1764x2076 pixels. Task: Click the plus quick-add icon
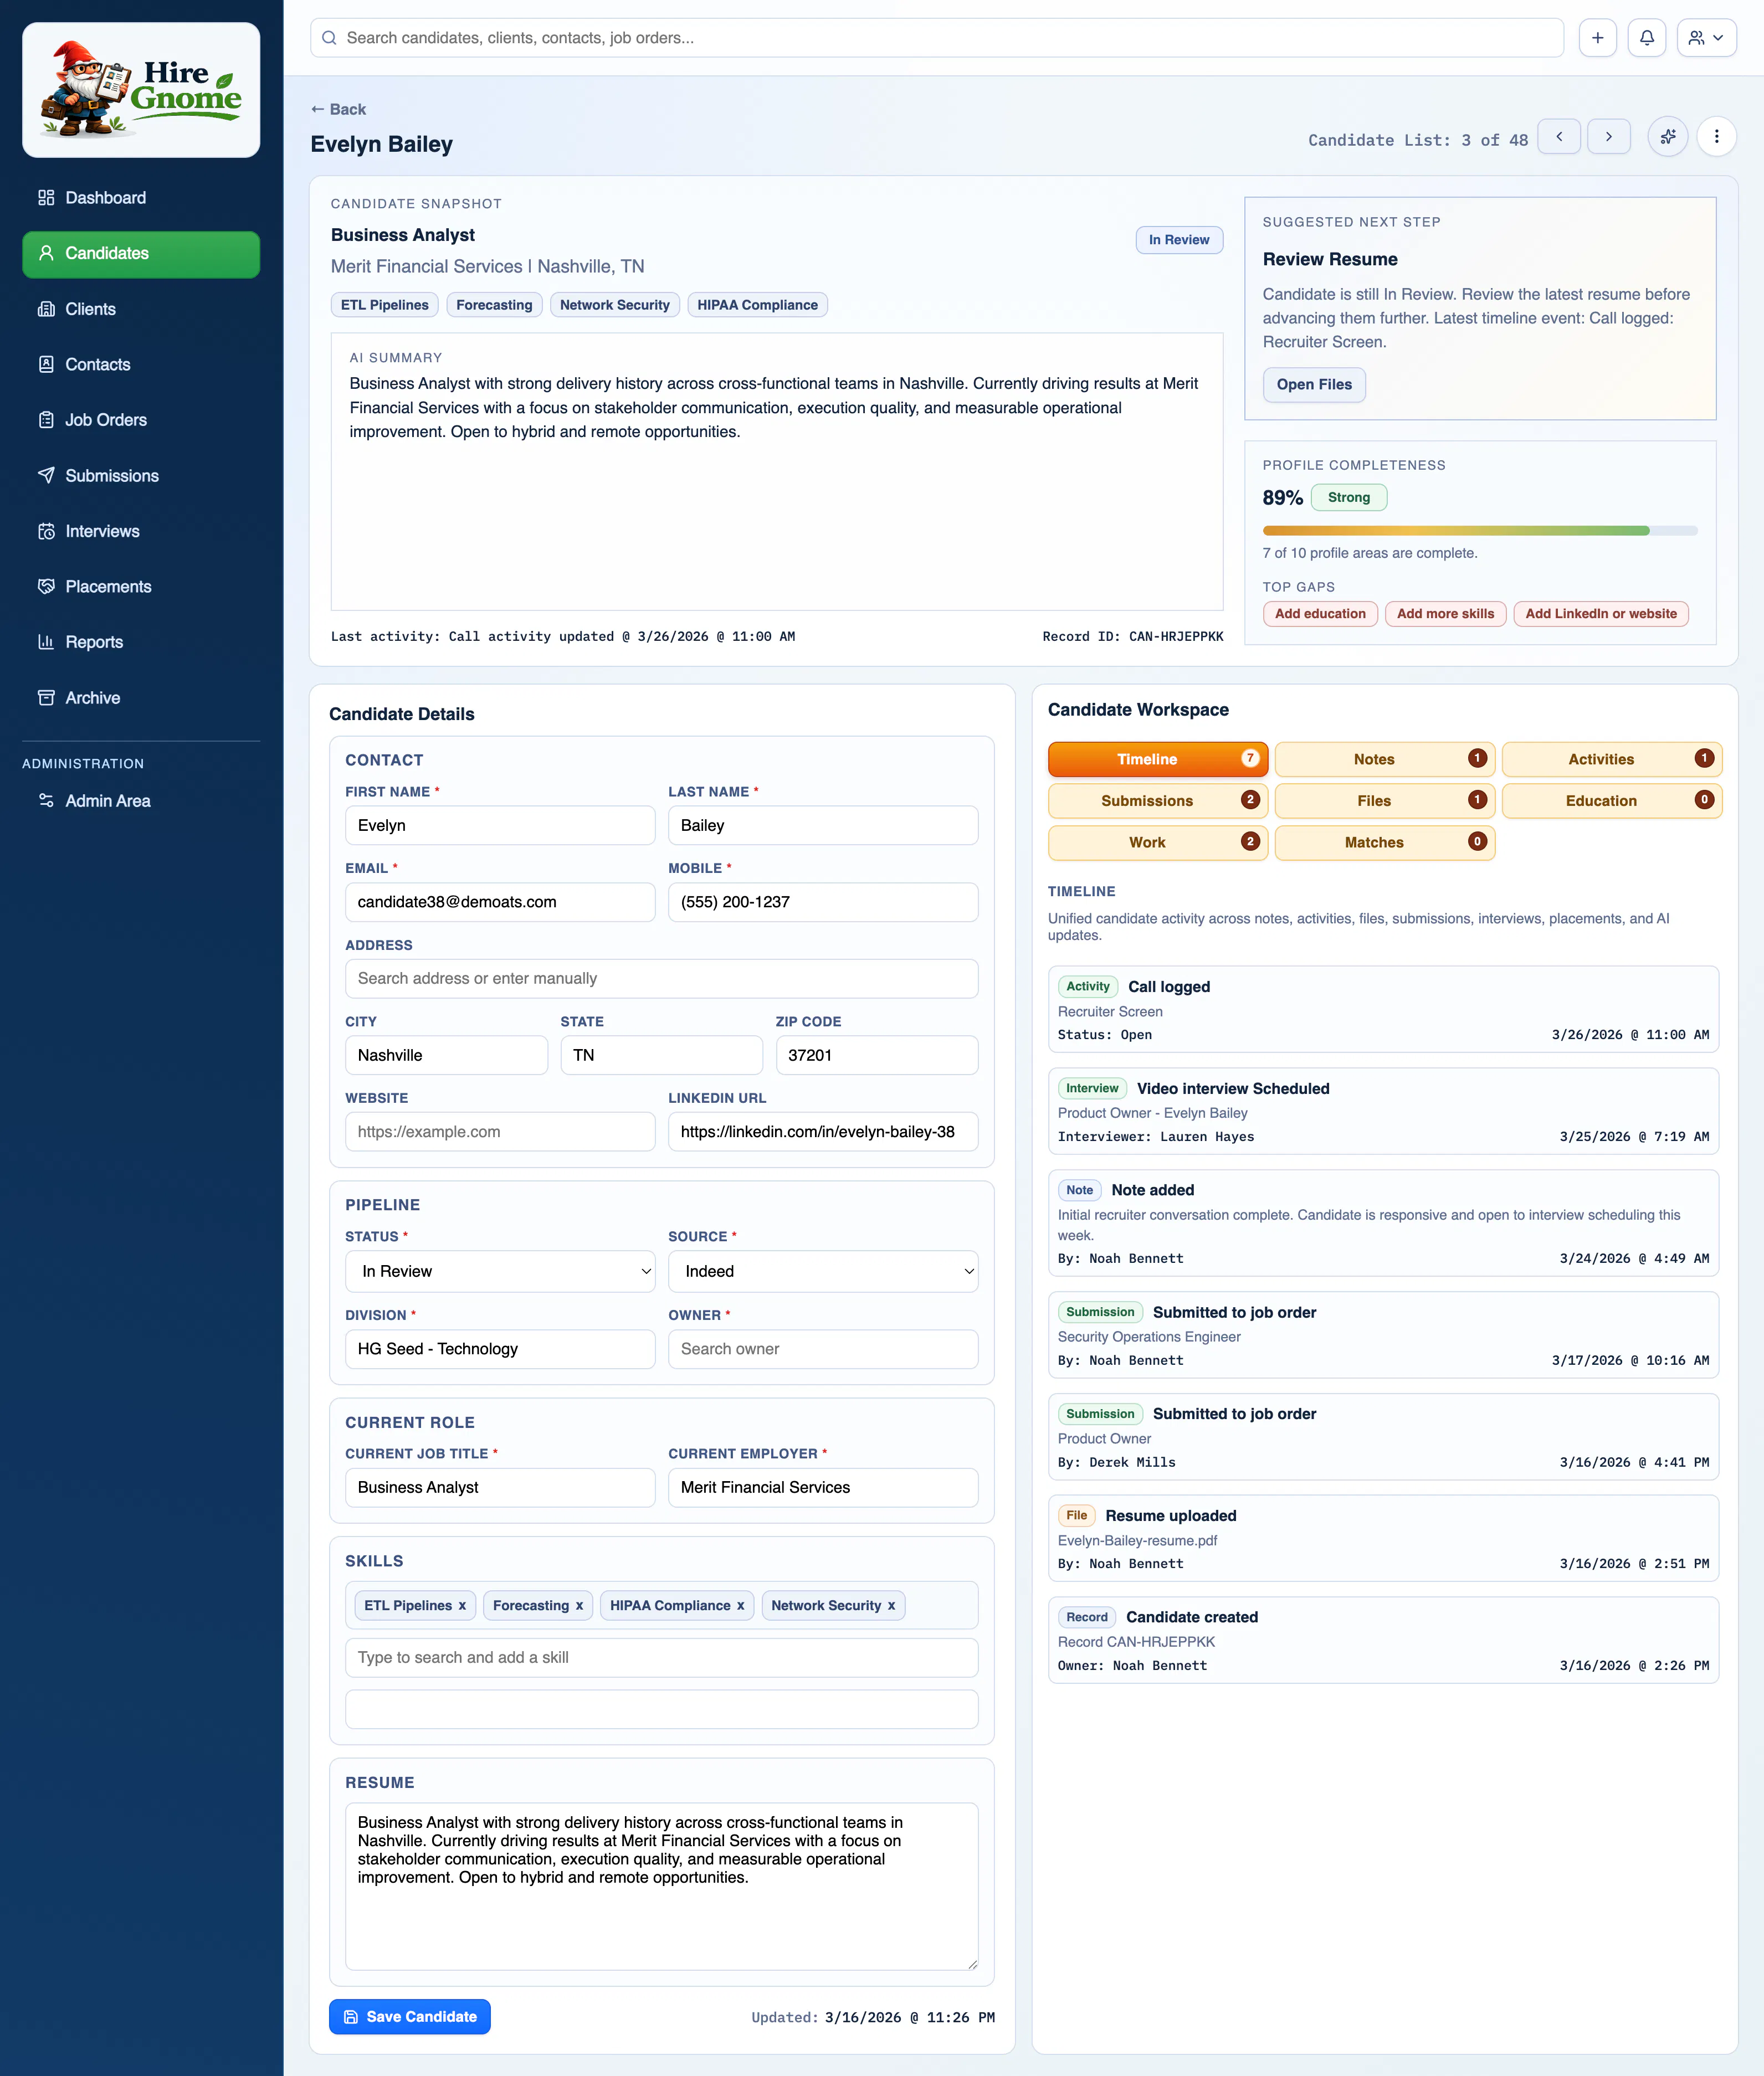coord(1597,38)
